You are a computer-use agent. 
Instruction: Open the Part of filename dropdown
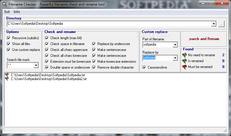[x=175, y=45]
